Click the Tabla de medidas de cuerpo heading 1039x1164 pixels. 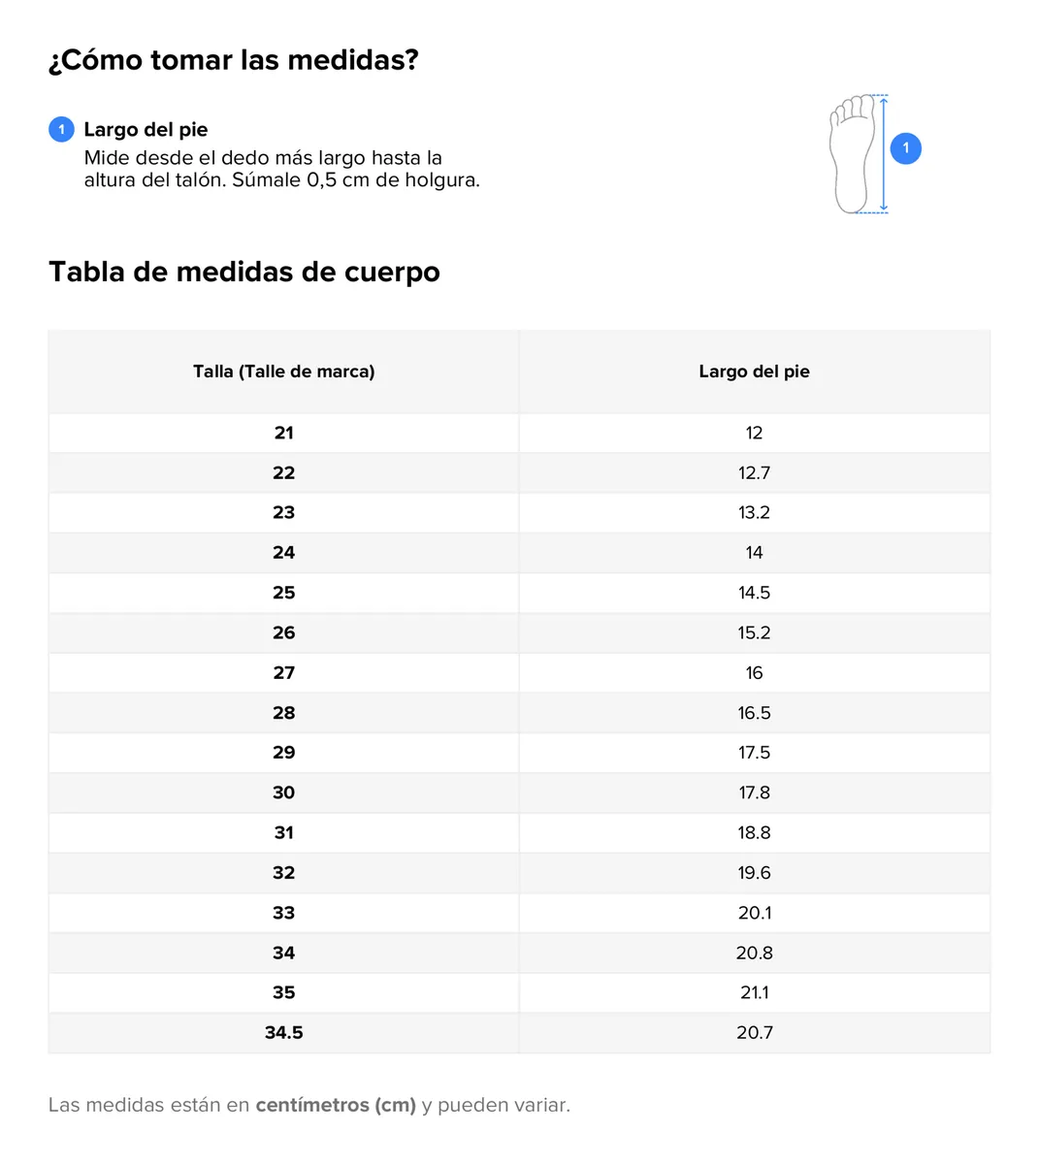[244, 272]
